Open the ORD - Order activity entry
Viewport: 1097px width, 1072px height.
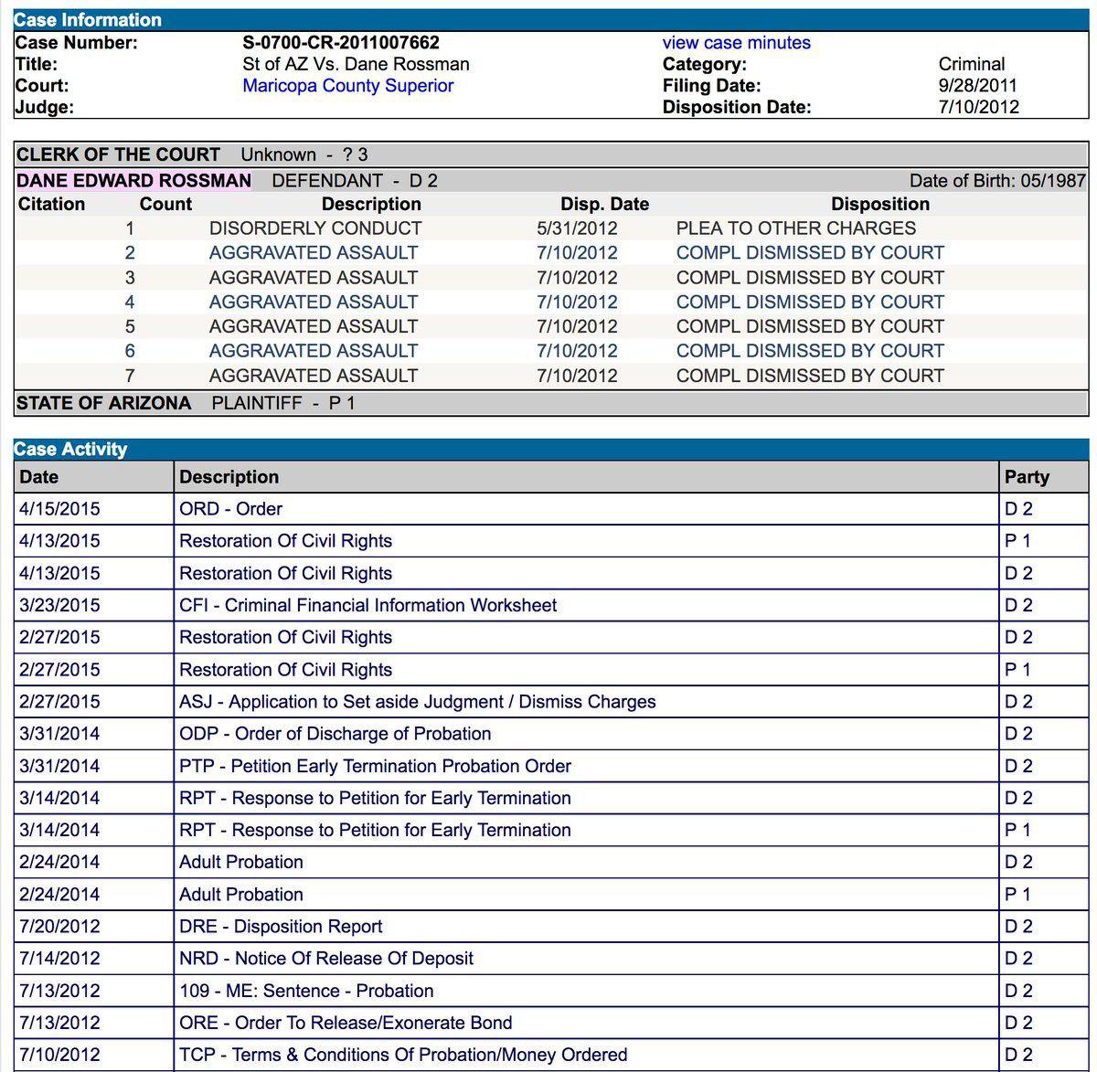pyautogui.click(x=230, y=509)
